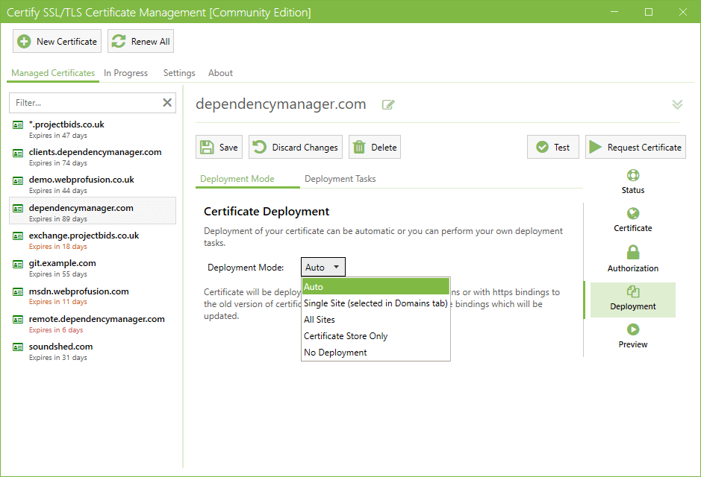Select remote.dependencymanager.com in the certificate list
Image resolution: width=701 pixels, height=477 pixels.
(x=96, y=319)
